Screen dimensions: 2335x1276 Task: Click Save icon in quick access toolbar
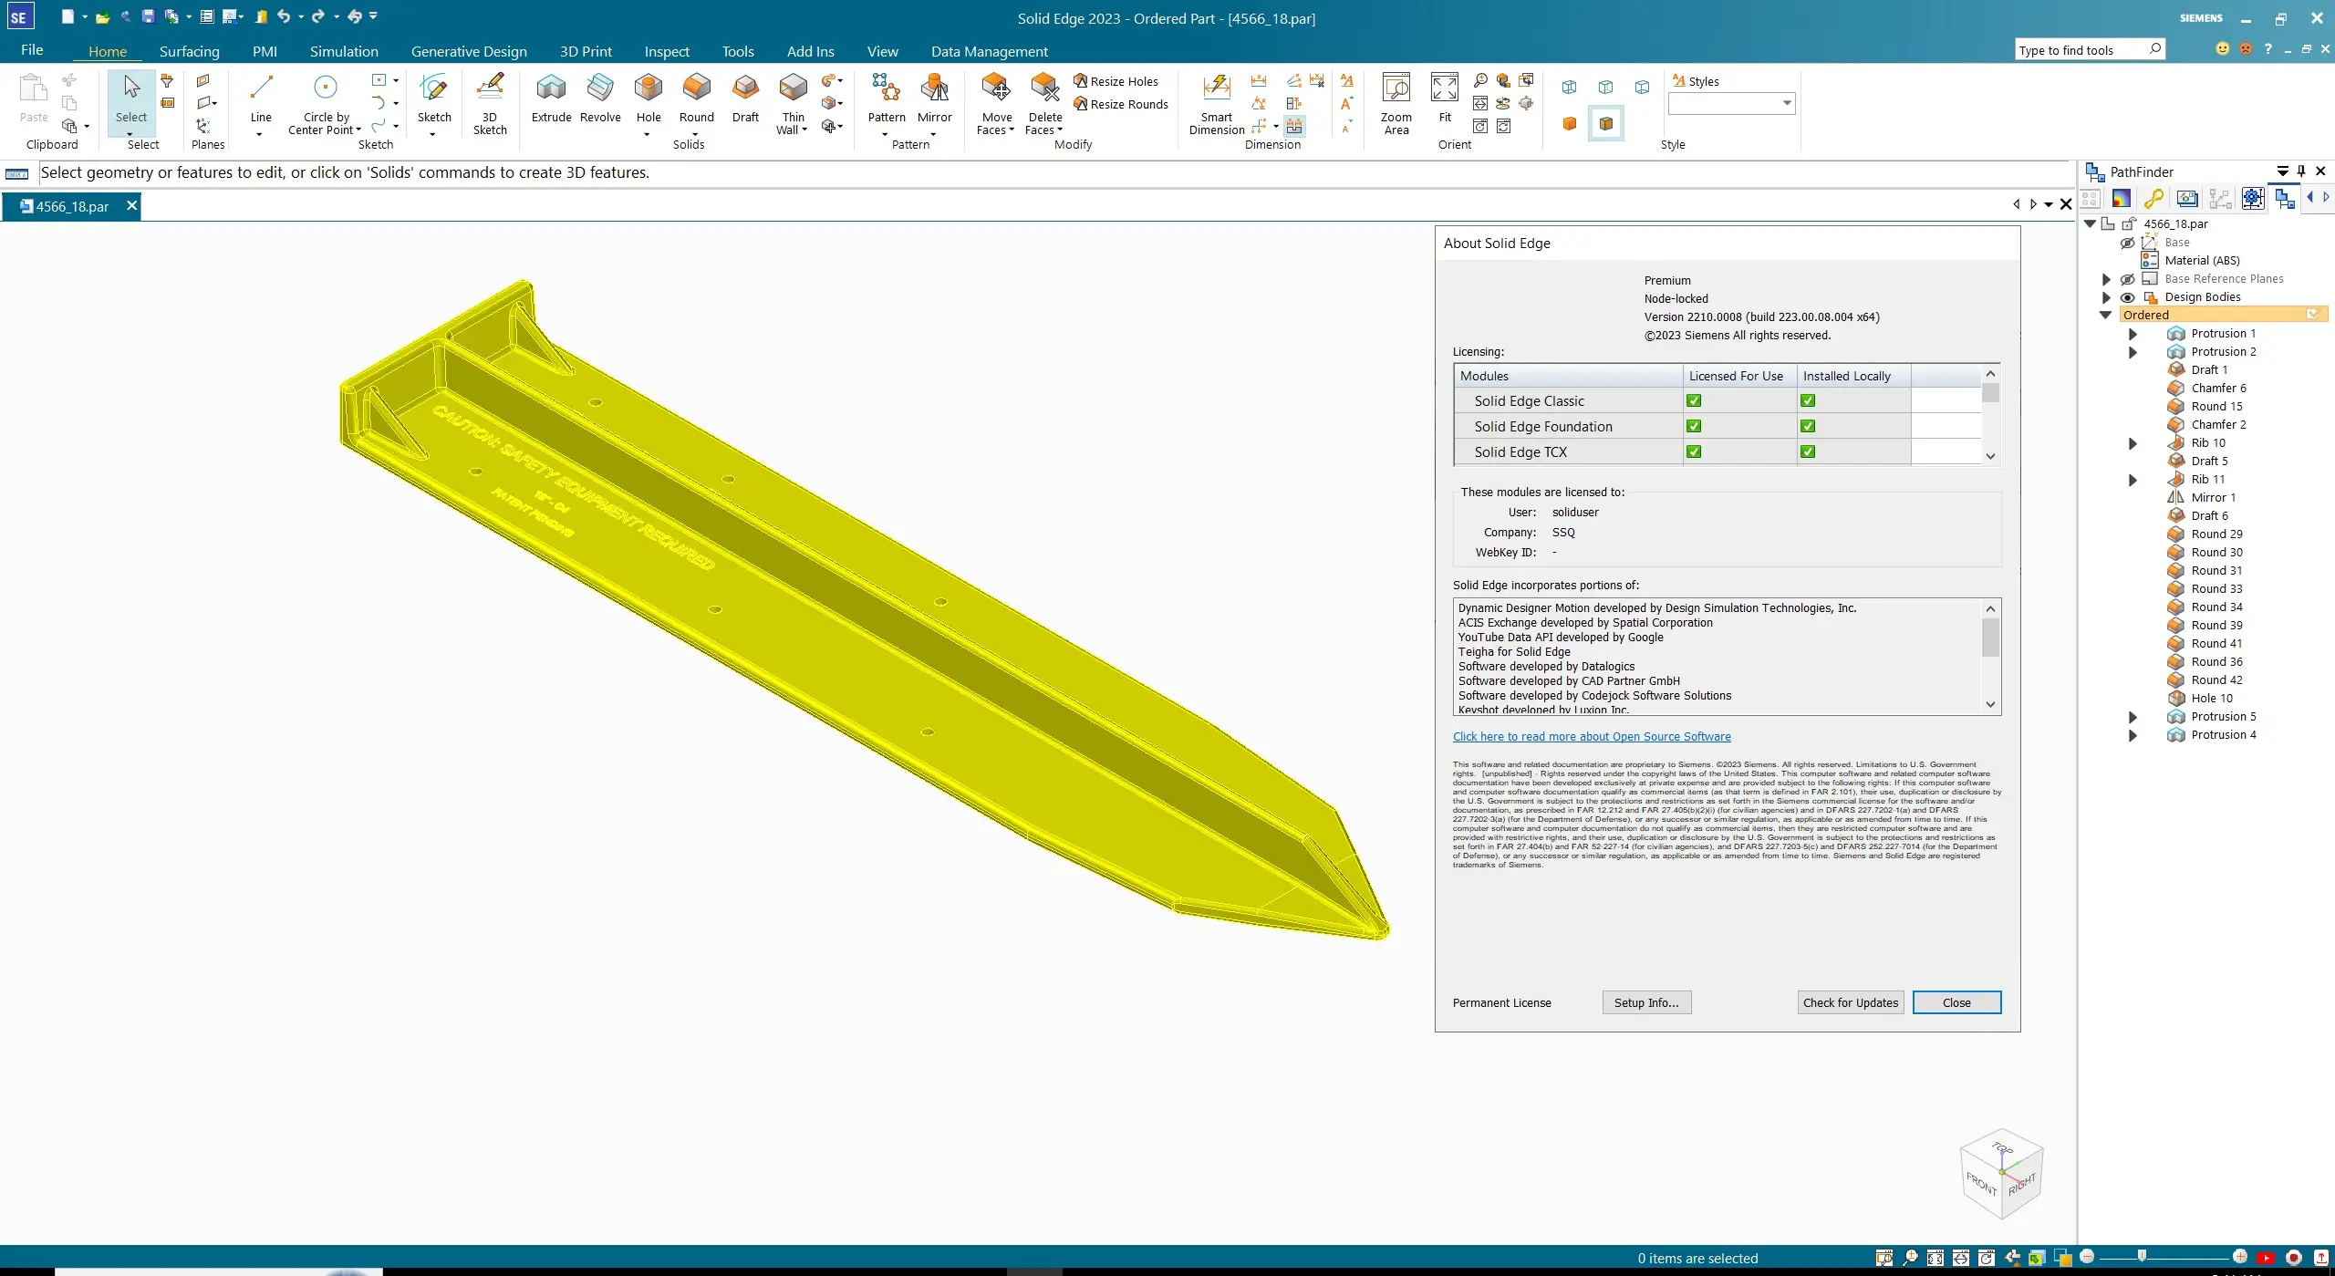(x=148, y=16)
